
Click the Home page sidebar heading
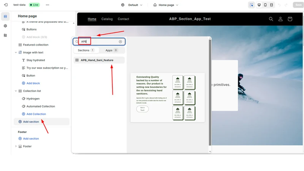[x=27, y=16]
